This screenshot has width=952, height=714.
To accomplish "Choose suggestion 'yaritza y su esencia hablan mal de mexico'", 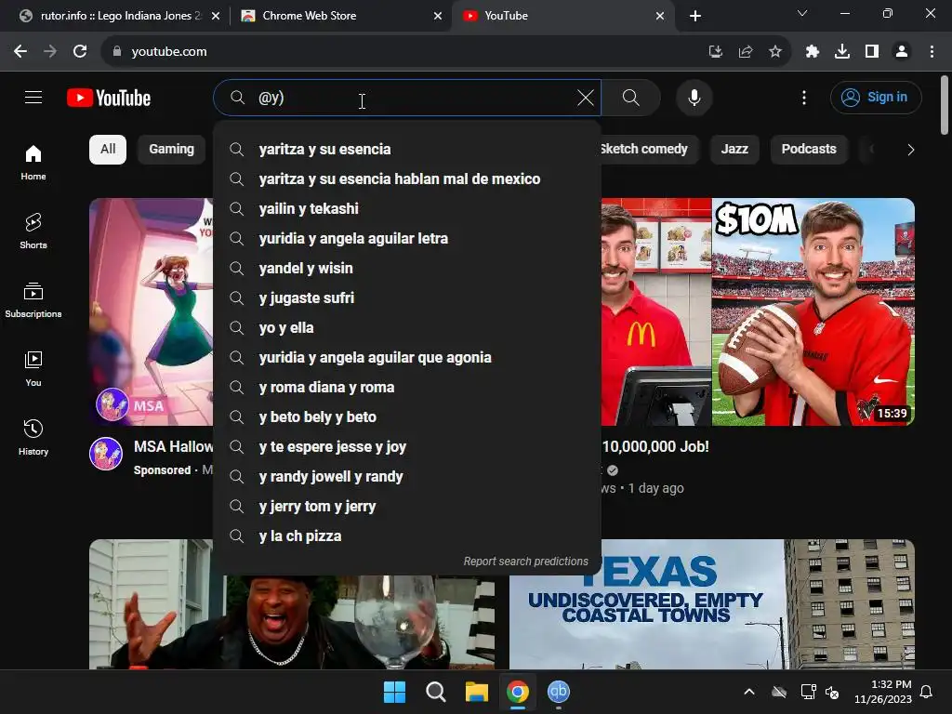I will [x=407, y=179].
